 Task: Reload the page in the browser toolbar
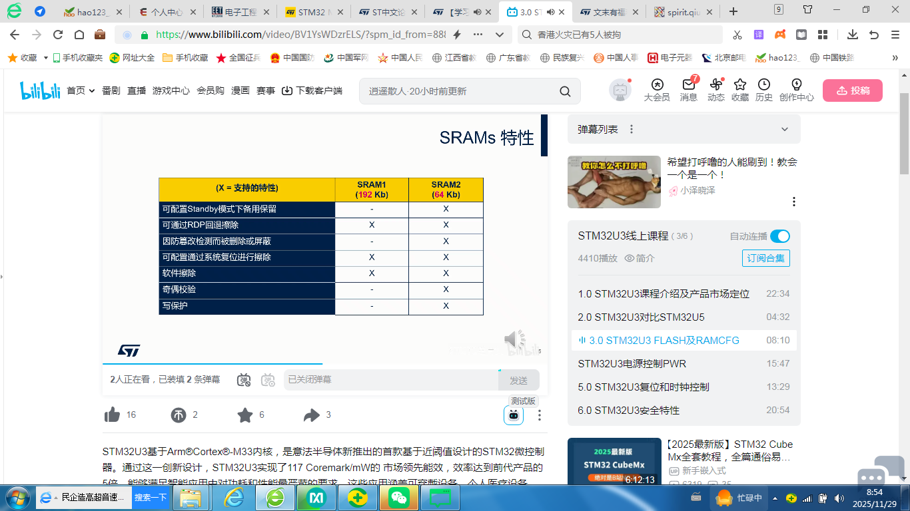pyautogui.click(x=58, y=35)
